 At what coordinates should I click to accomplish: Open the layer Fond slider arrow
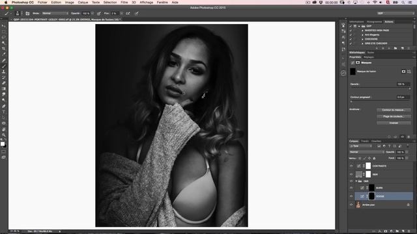pos(407,158)
